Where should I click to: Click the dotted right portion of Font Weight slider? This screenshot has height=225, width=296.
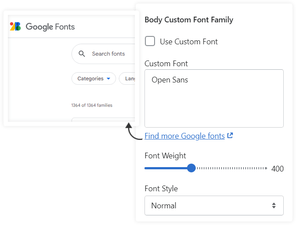tap(231, 168)
